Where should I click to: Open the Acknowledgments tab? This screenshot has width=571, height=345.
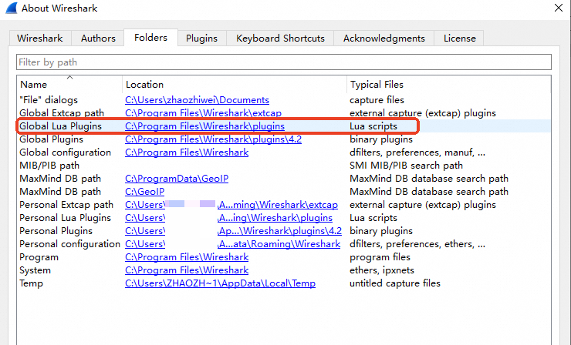point(383,39)
